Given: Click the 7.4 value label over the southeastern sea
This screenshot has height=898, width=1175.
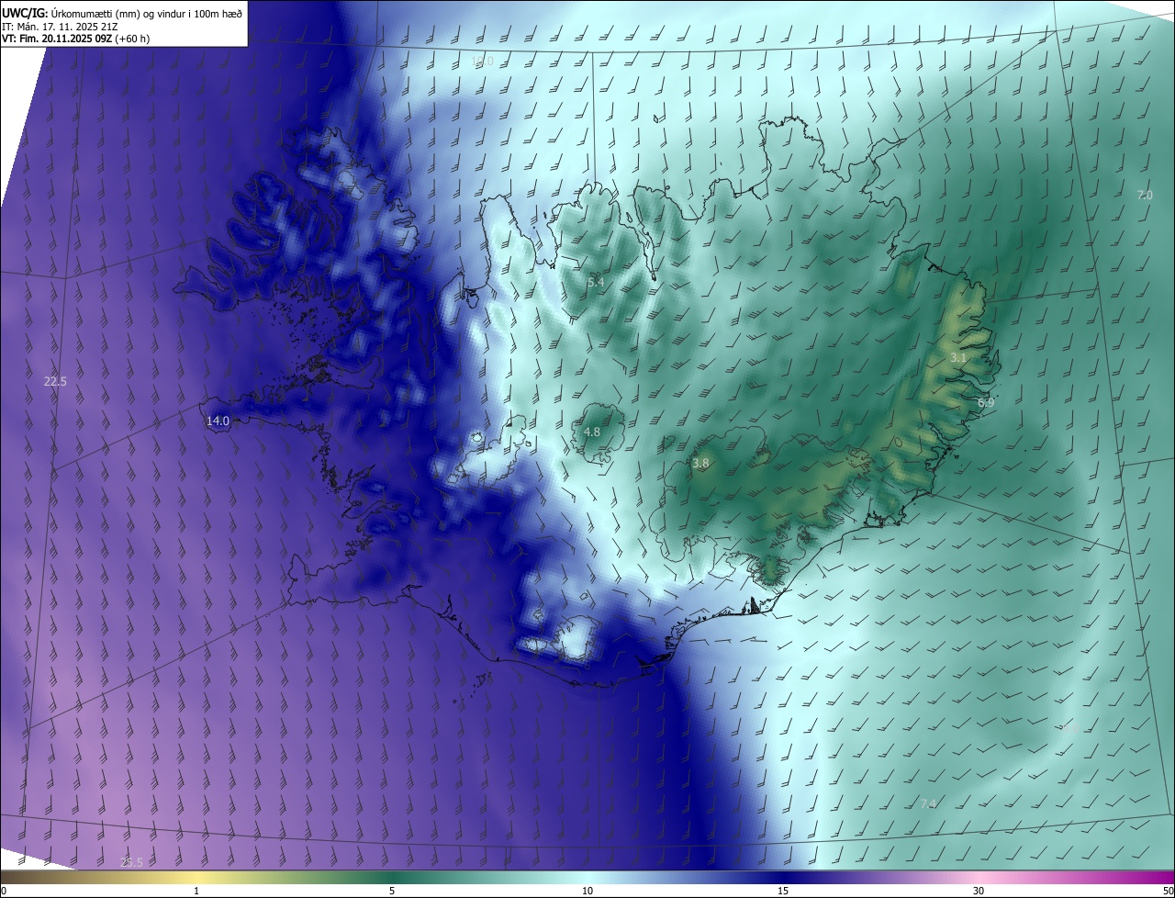Looking at the screenshot, I should tap(928, 803).
